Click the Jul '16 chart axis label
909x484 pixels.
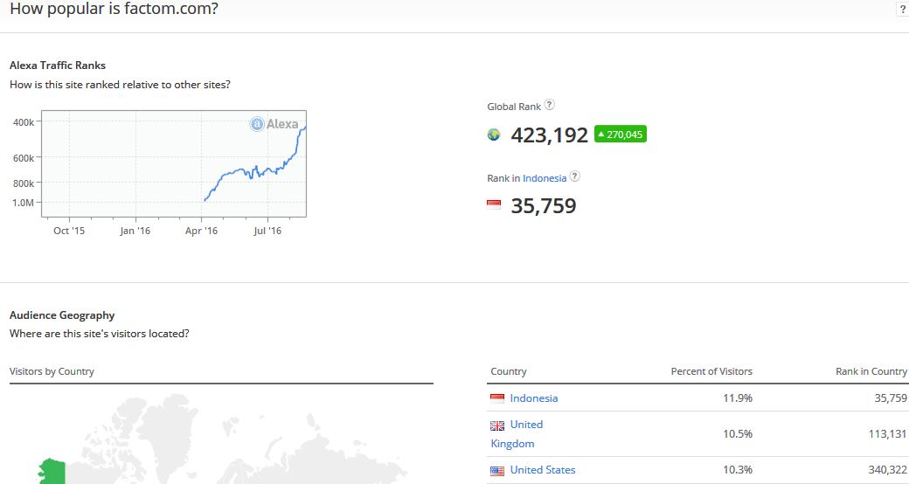point(267,231)
